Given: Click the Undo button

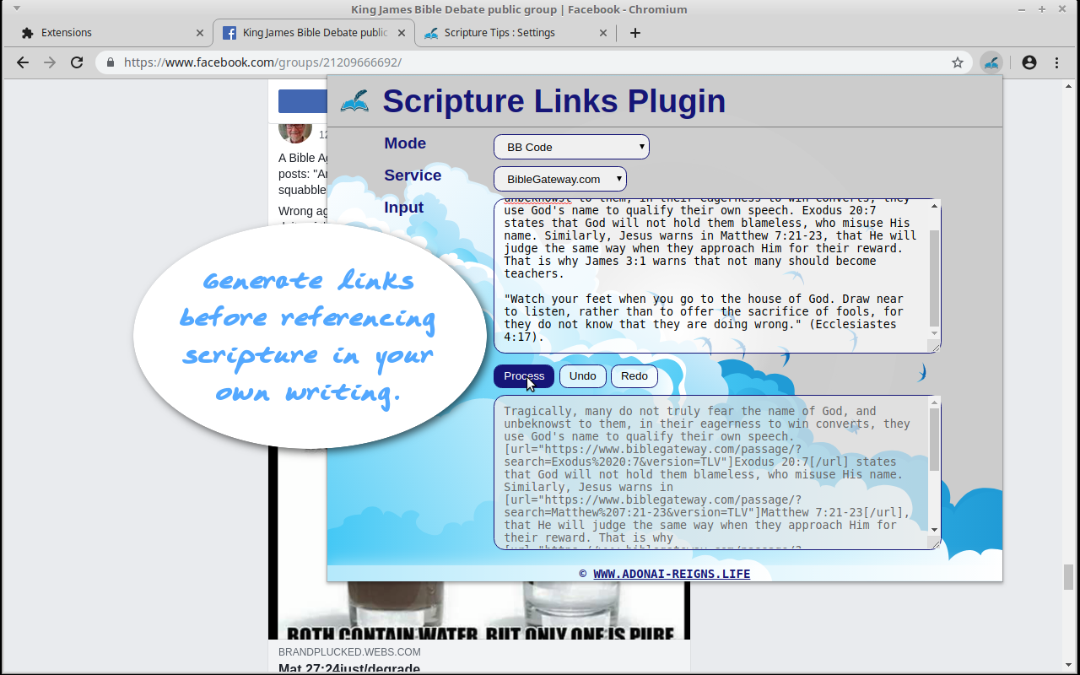Looking at the screenshot, I should 582,376.
